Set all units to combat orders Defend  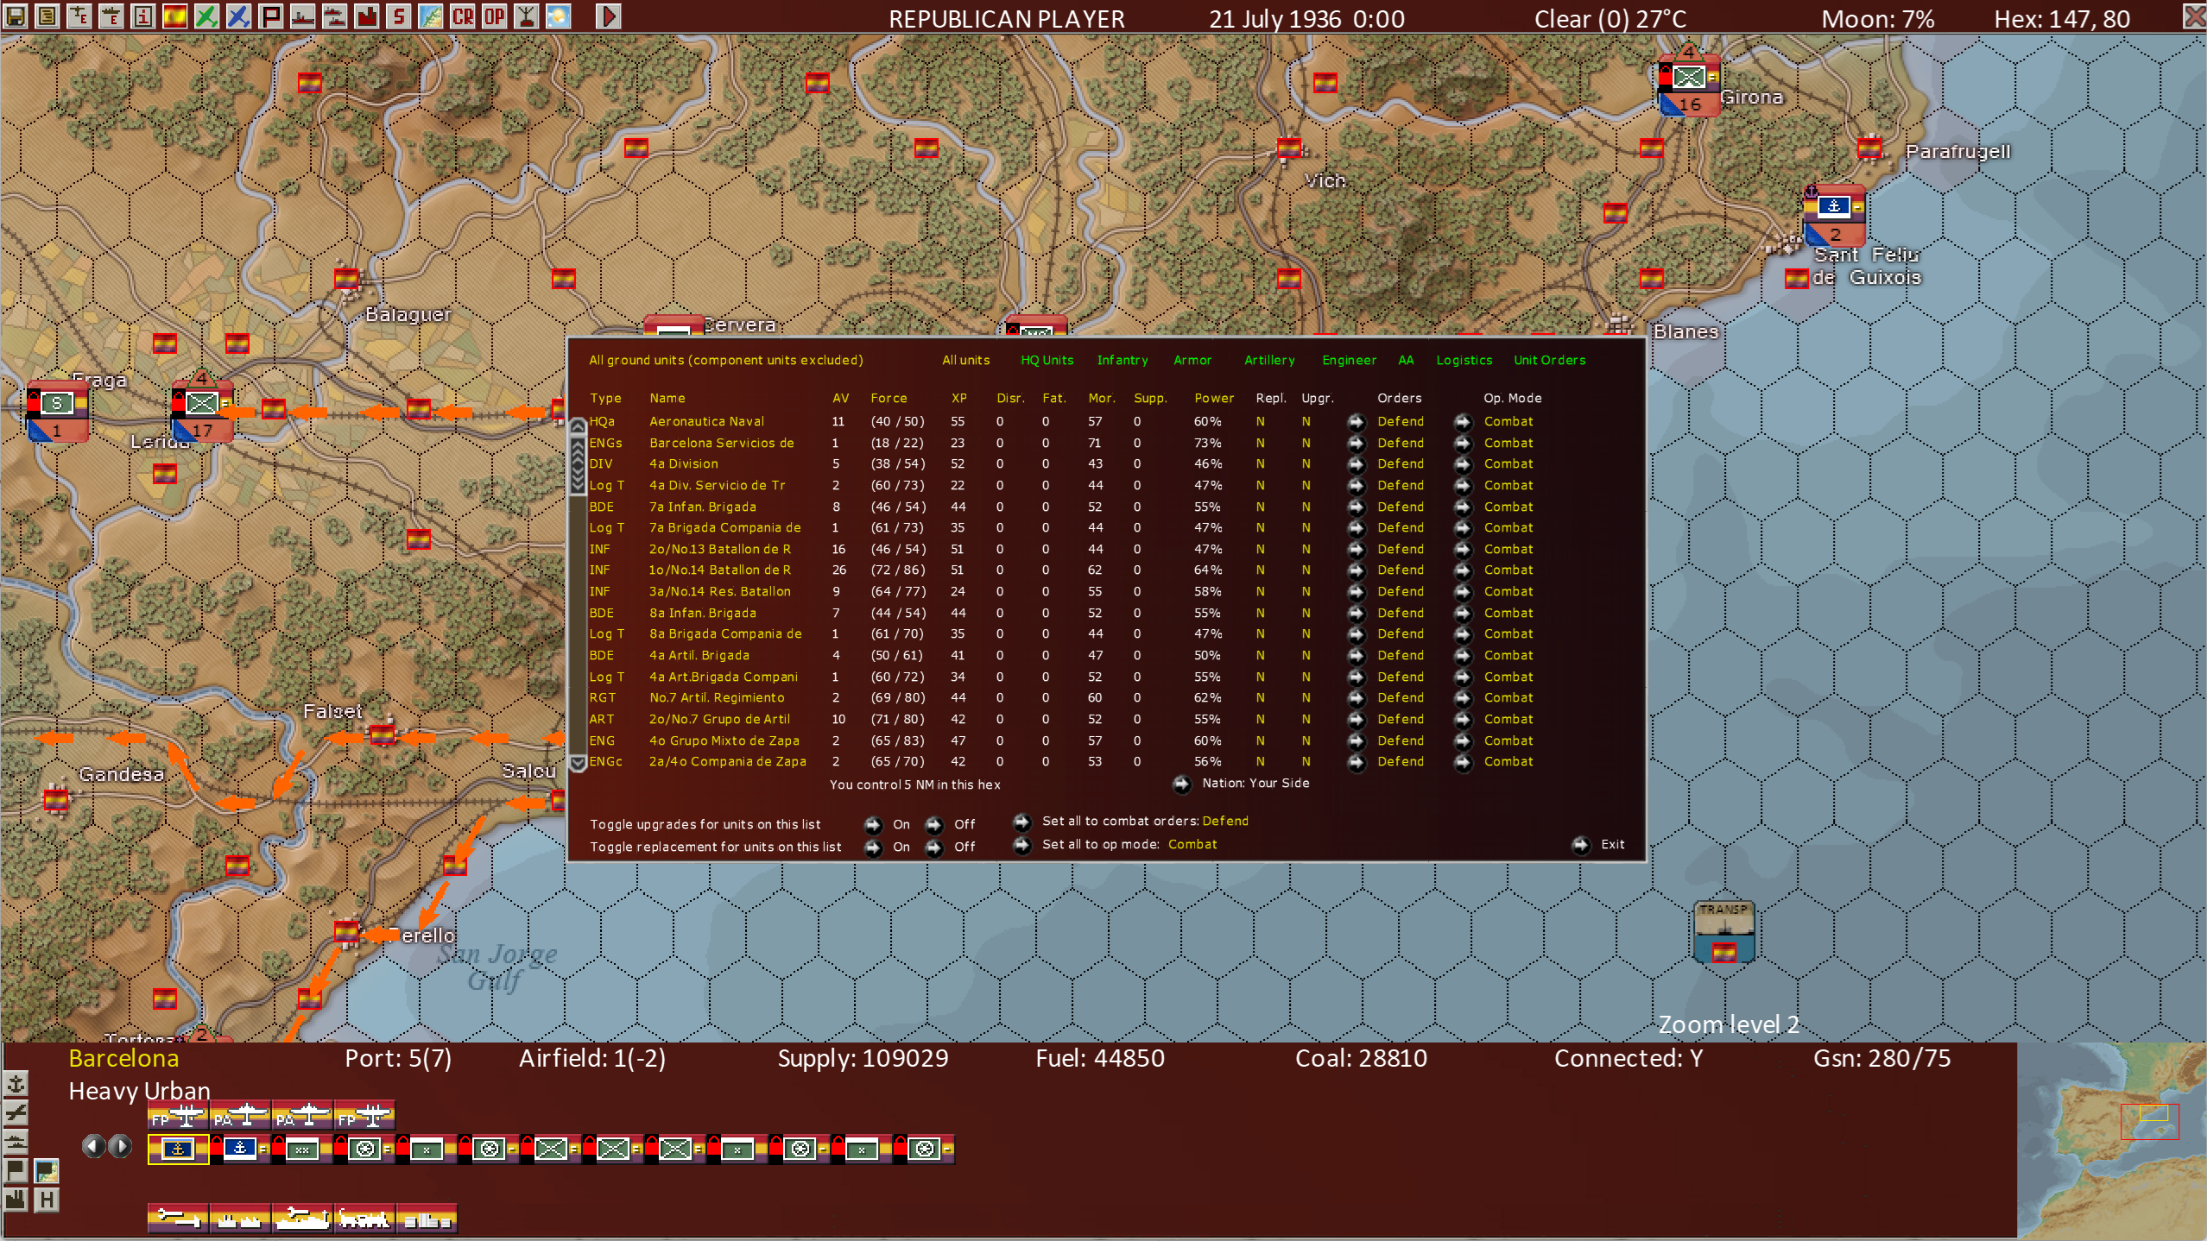point(1022,822)
